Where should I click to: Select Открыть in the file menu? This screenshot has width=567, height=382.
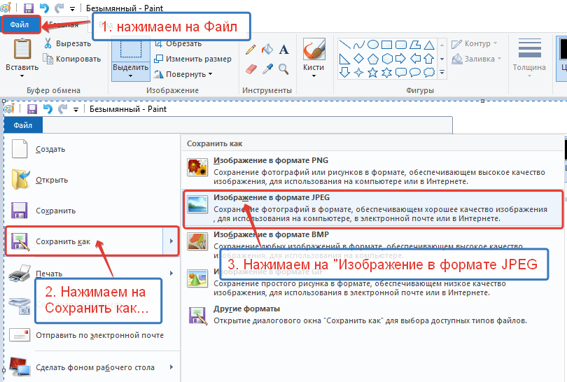(x=92, y=180)
